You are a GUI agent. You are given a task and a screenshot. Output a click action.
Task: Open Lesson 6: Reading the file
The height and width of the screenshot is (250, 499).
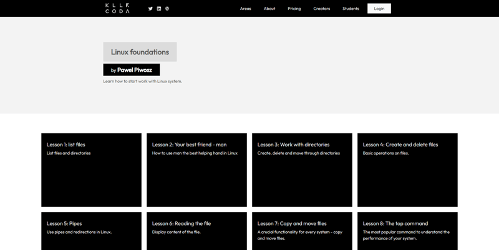coord(196,231)
